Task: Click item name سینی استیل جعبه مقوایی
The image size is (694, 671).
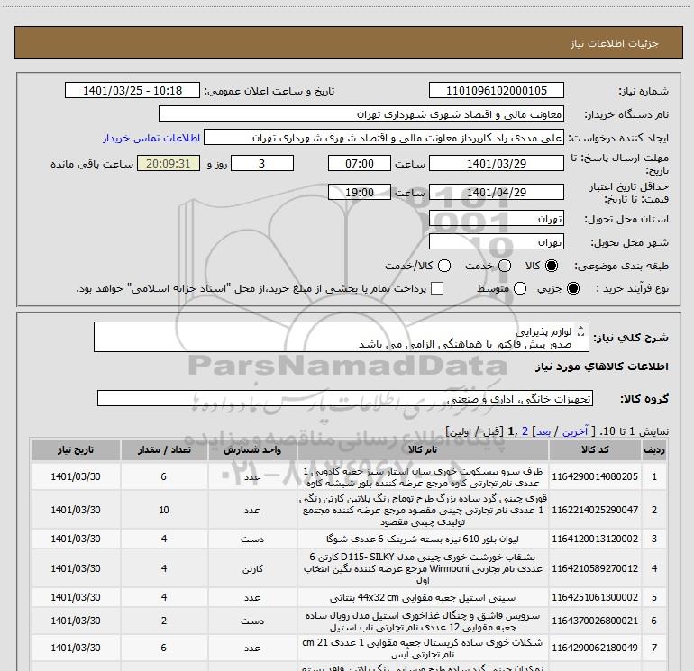Action: (x=423, y=597)
